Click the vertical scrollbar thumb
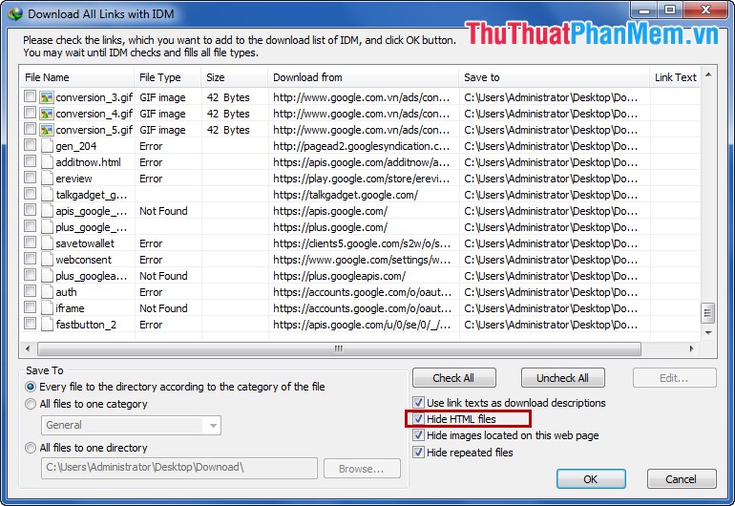 (x=708, y=313)
